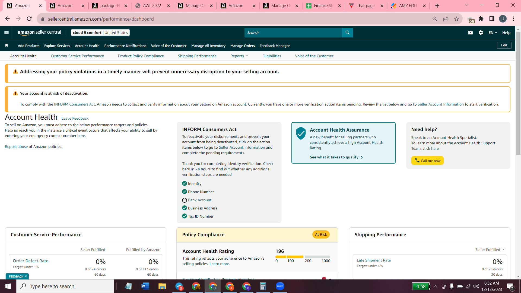
Task: Open the Product Policy Compliance tab
Action: point(141,56)
